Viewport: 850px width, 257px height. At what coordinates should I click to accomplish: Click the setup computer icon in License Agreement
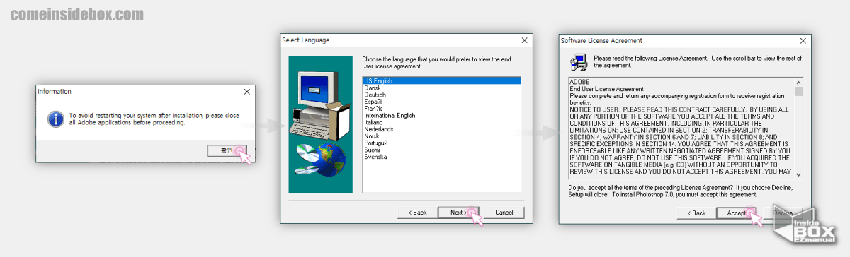tap(578, 62)
